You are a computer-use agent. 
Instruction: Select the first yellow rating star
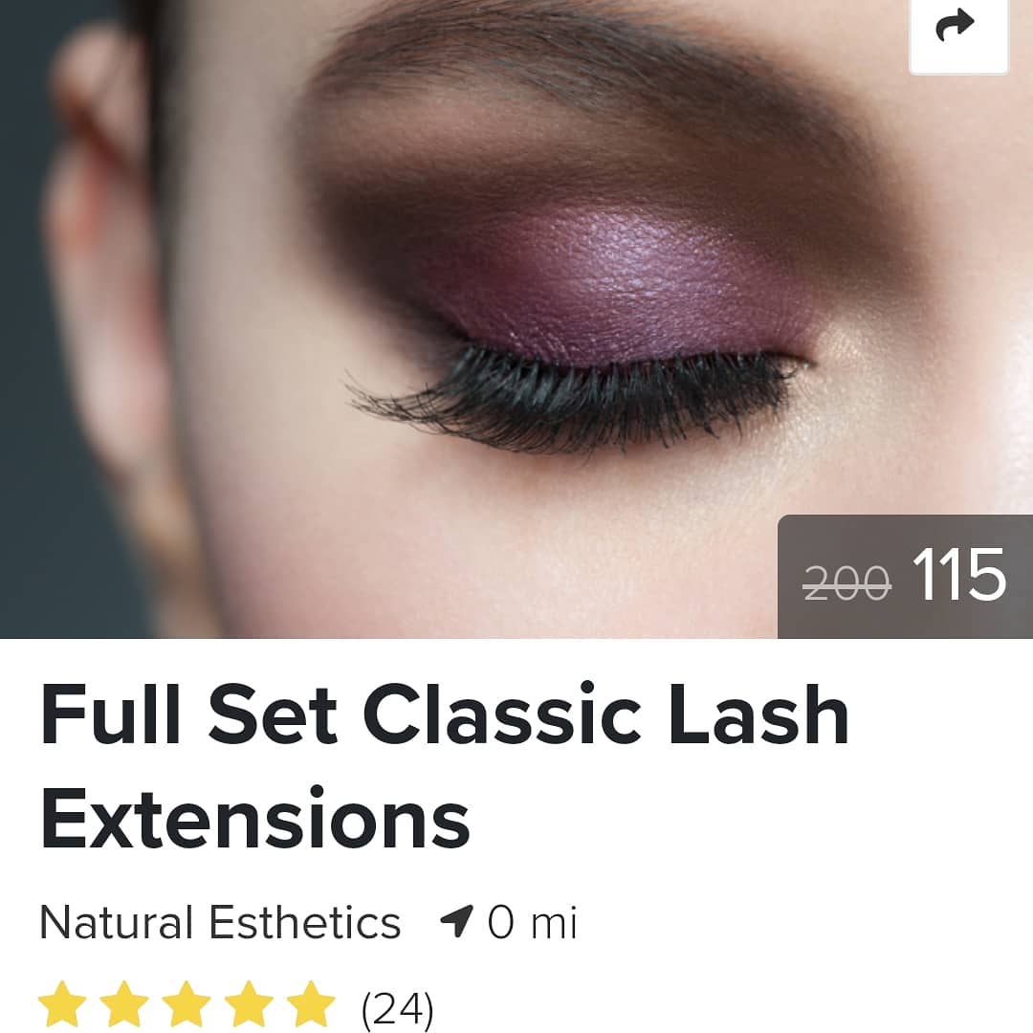tap(62, 1004)
